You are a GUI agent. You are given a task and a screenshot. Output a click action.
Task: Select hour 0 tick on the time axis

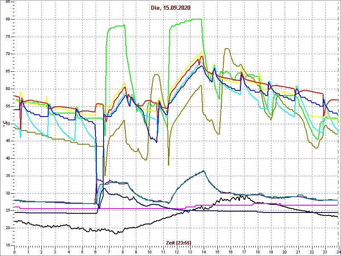coord(14,252)
